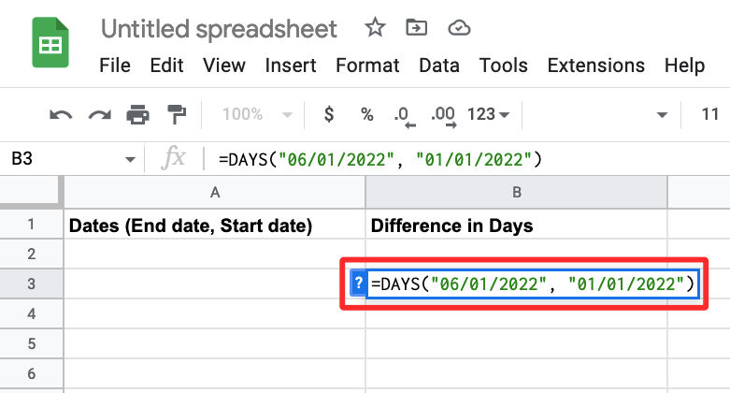Screen dimensions: 730x393
Task: Open the 123 number format dropdown
Action: pos(488,115)
